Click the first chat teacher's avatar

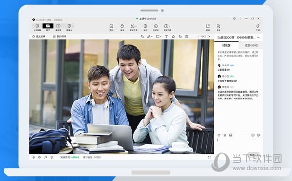coord(219,66)
